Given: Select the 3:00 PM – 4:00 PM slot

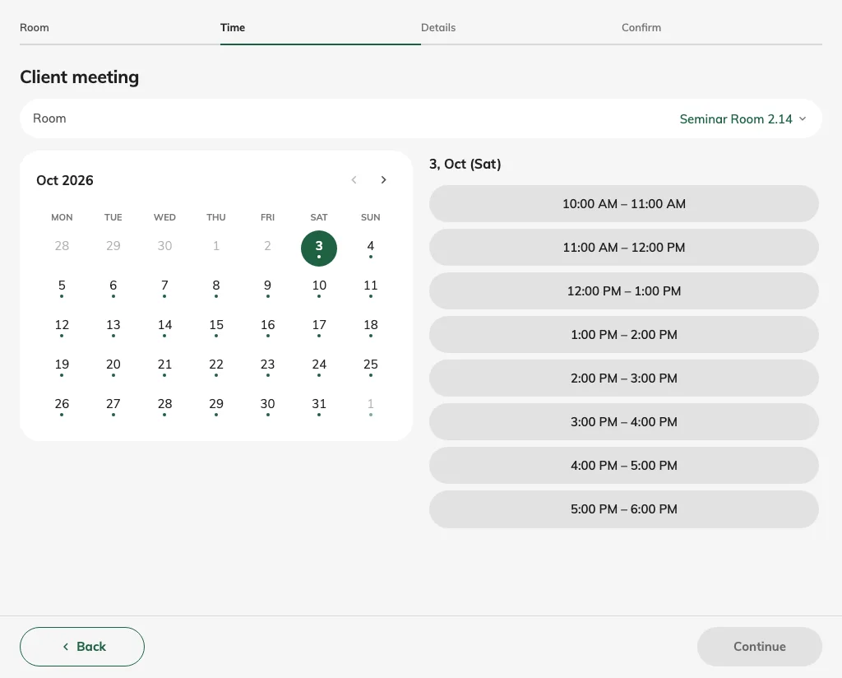Looking at the screenshot, I should (623, 422).
